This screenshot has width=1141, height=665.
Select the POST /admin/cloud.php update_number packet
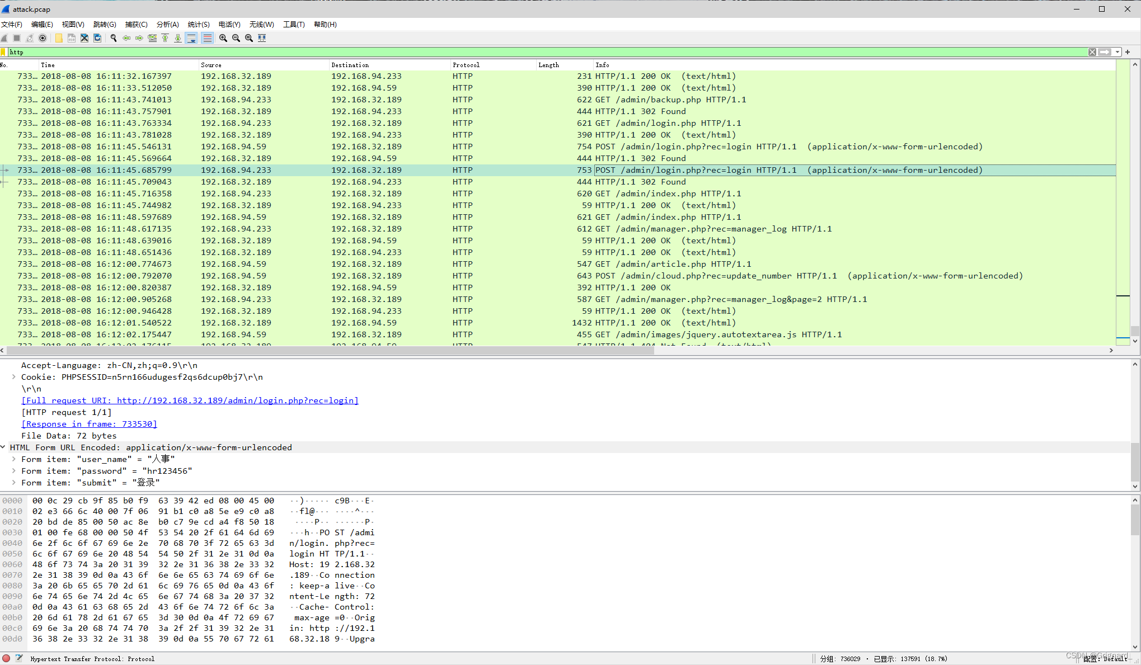557,276
